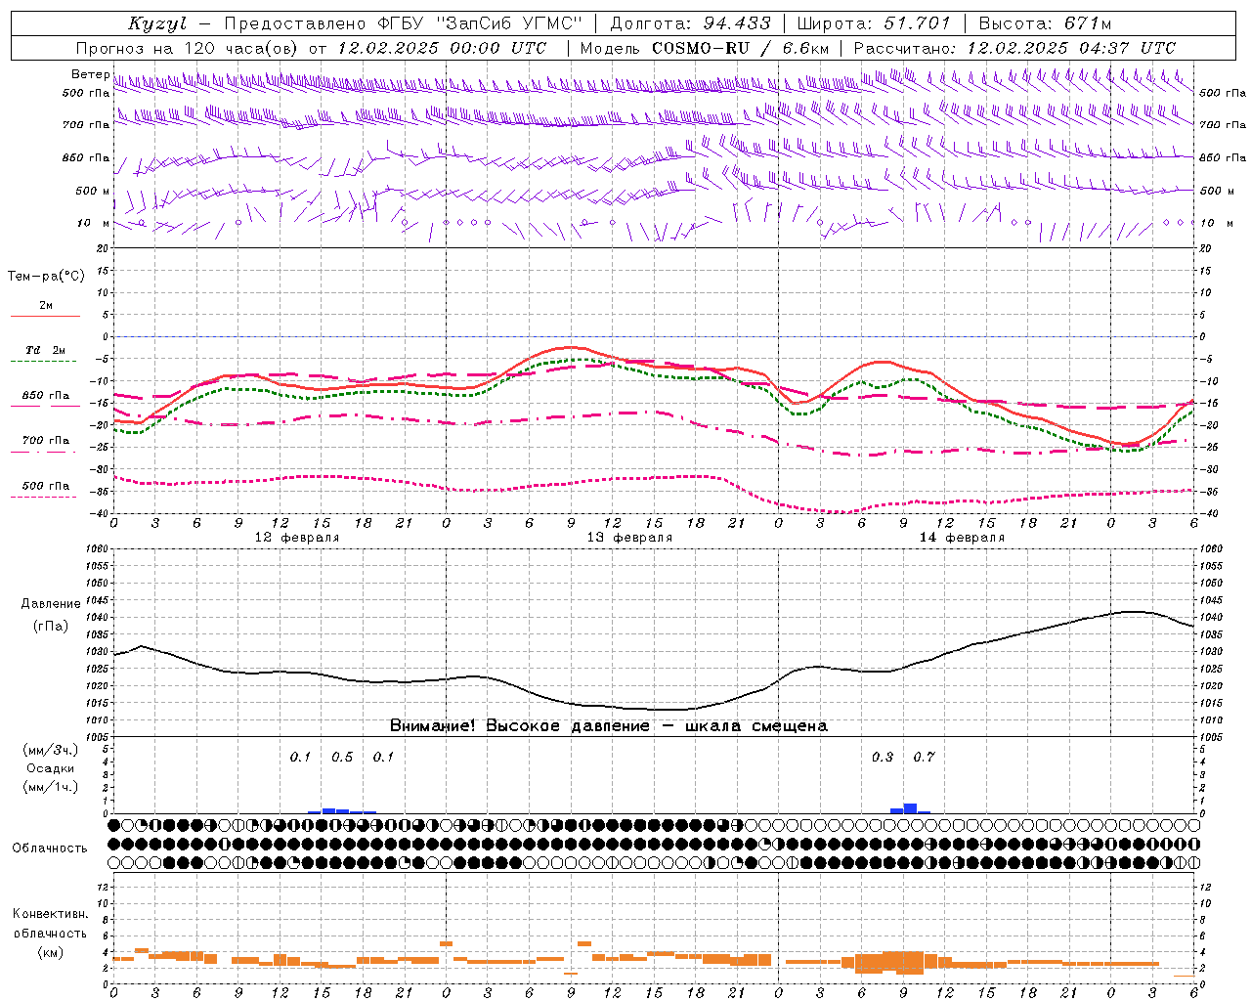Image resolution: width=1251 pixels, height=1001 pixels.
Task: Click the '12 февраля' date label
Action: [x=297, y=538]
